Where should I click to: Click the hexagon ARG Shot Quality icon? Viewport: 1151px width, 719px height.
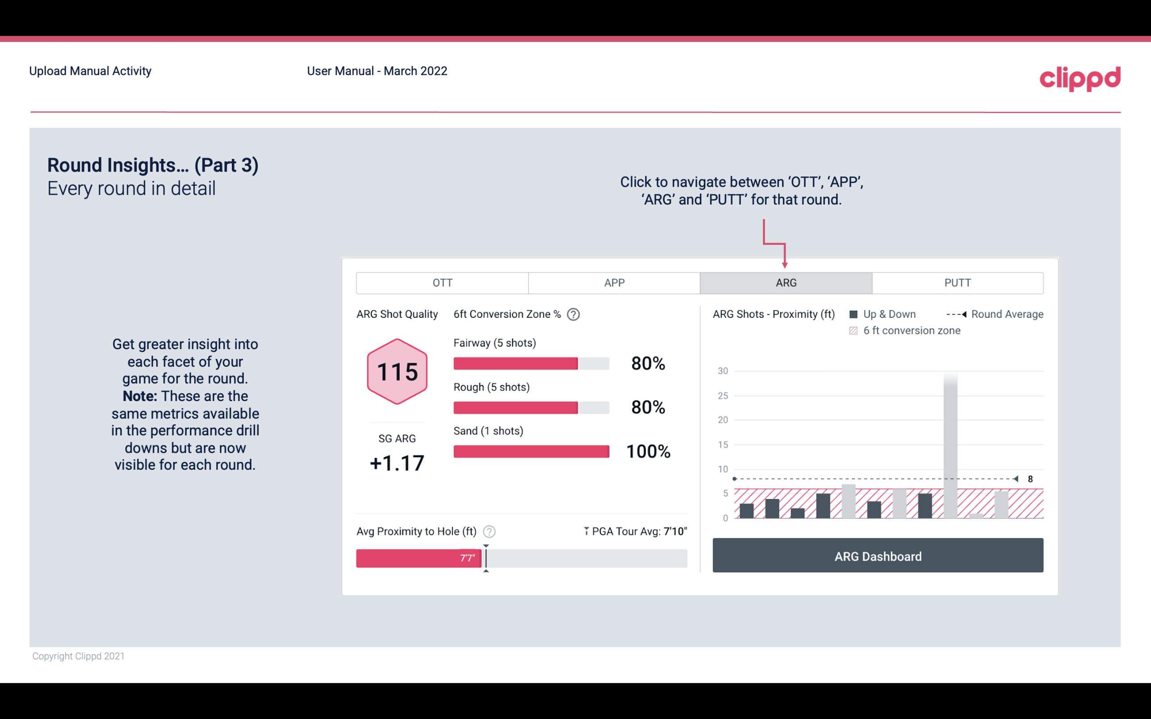pos(396,372)
